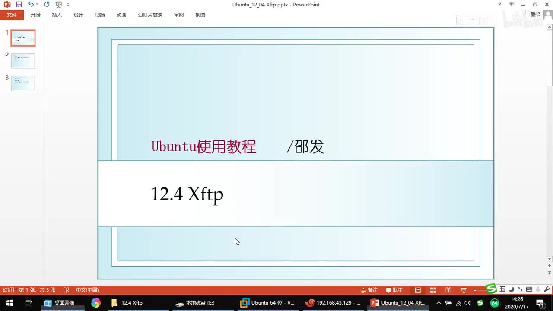Switch to Ubuntu 64 位 VMware taskbar item
553x311 pixels.
[x=268, y=303]
